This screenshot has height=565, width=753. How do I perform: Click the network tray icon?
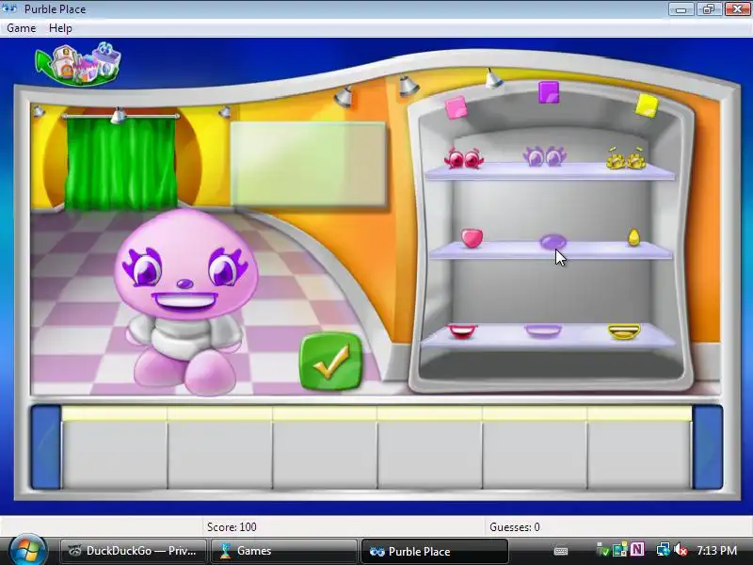tap(664, 549)
